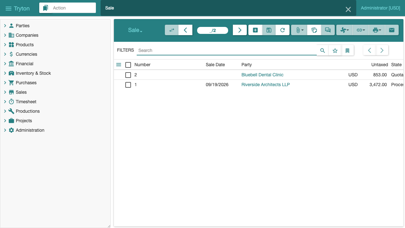Click the FILTERS label button
Viewport: 405px width, 228px height.
pyautogui.click(x=125, y=50)
